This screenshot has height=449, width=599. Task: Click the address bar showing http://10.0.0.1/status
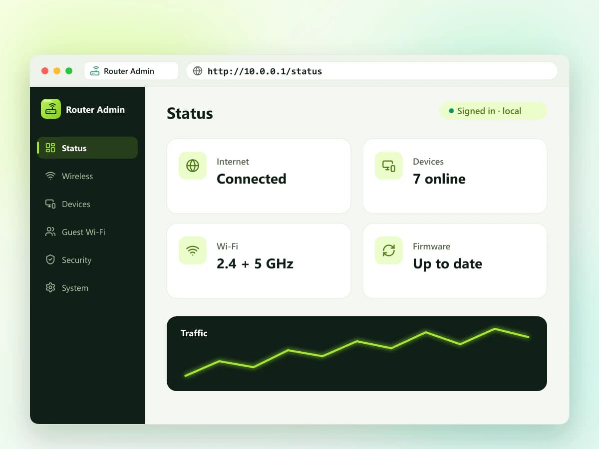[372, 71]
